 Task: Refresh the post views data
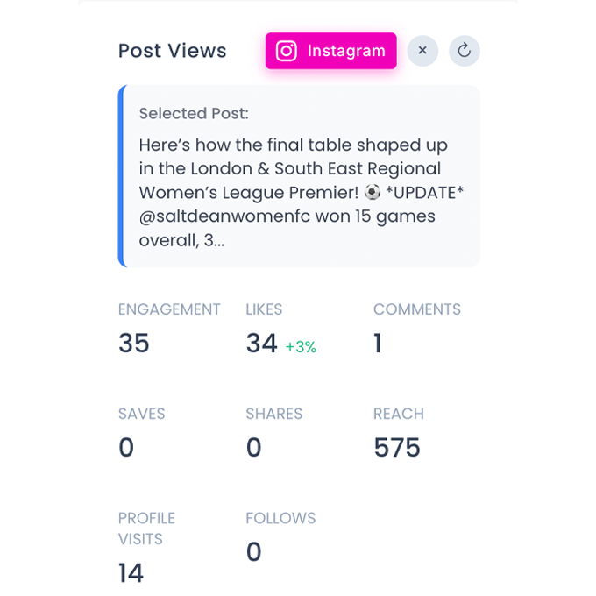tap(465, 51)
